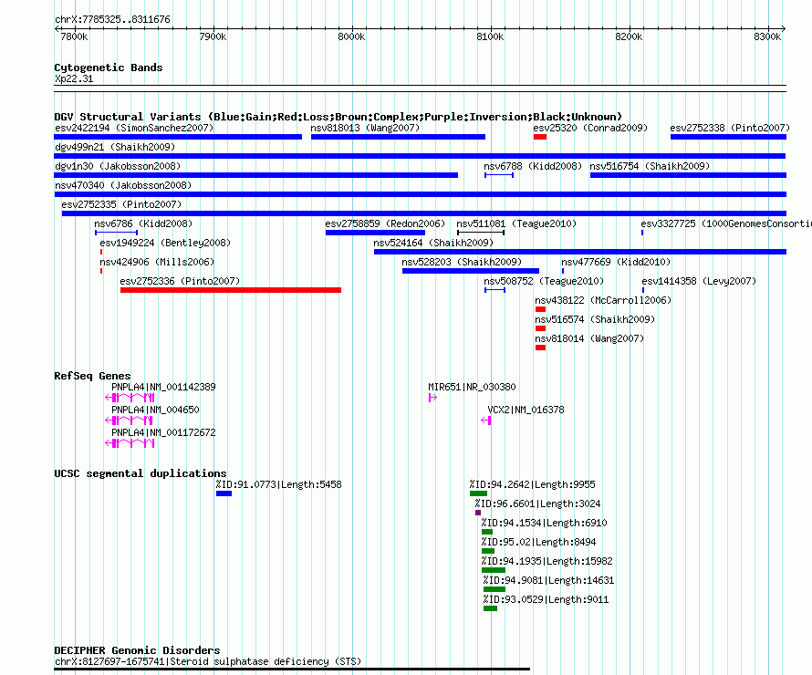Click the small esv3327725 variant tick
812x675 pixels.
pos(642,233)
